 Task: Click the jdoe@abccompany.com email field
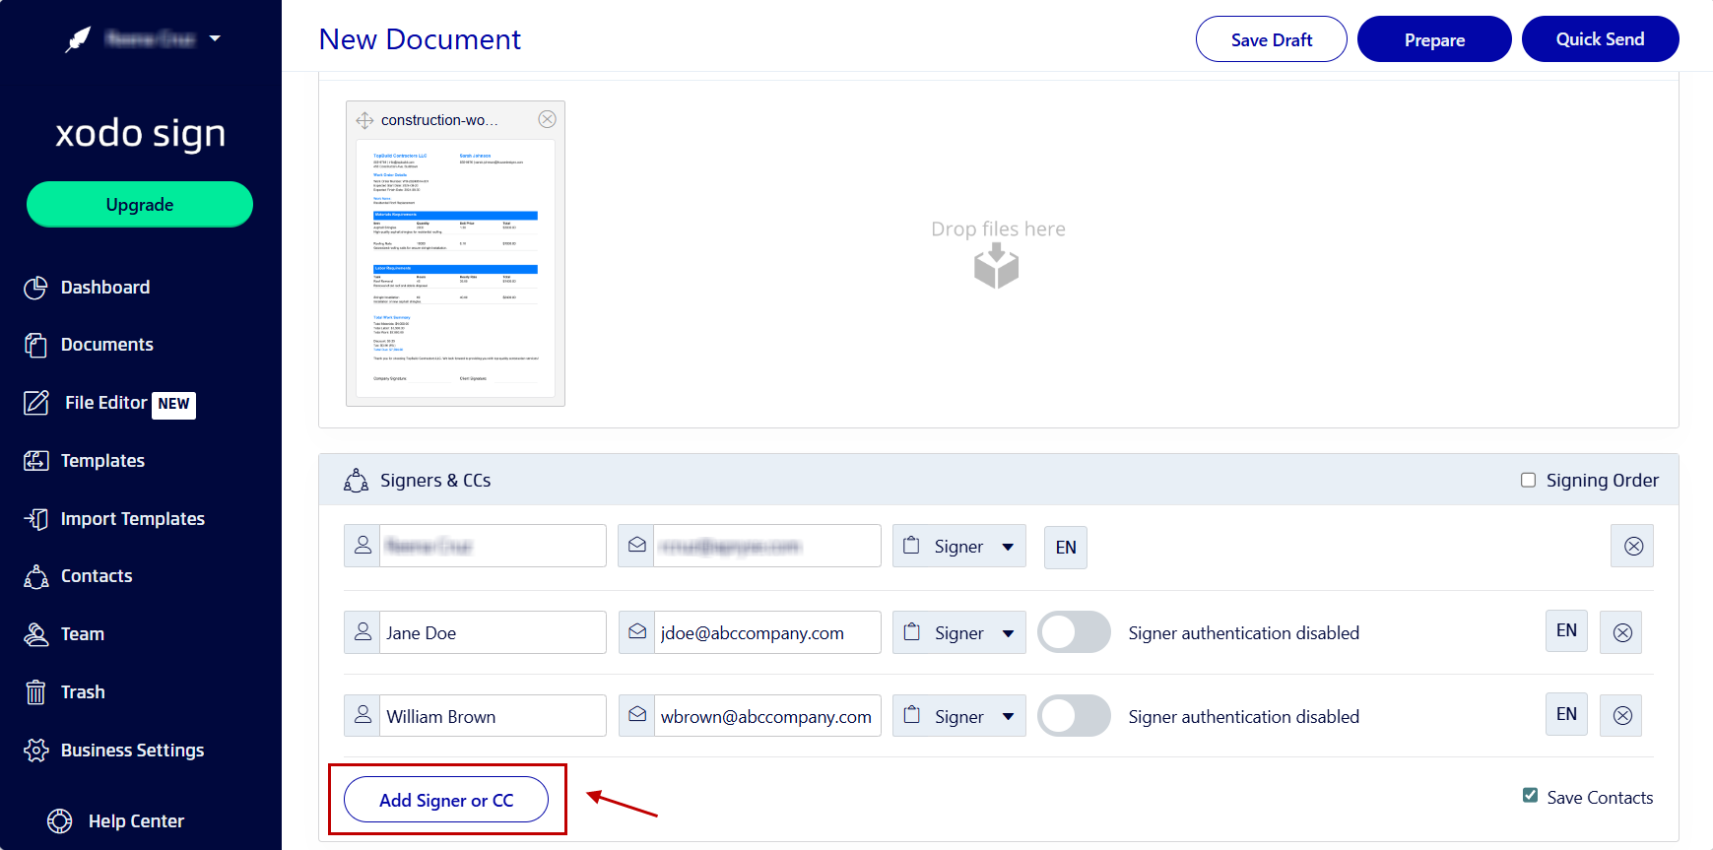click(x=767, y=632)
